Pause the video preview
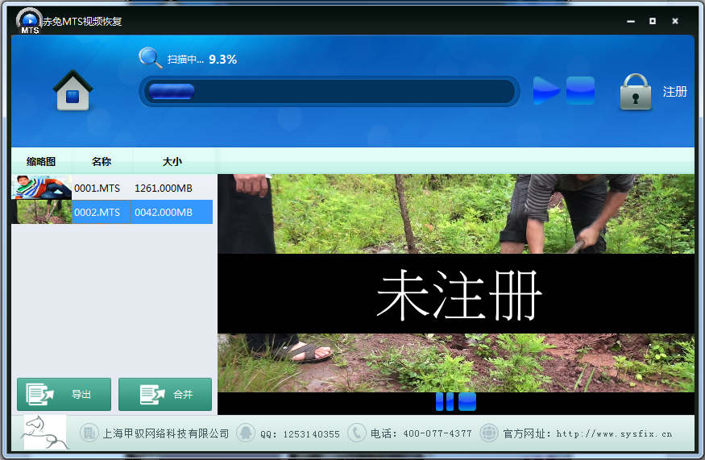The height and width of the screenshot is (460, 705). pyautogui.click(x=445, y=401)
